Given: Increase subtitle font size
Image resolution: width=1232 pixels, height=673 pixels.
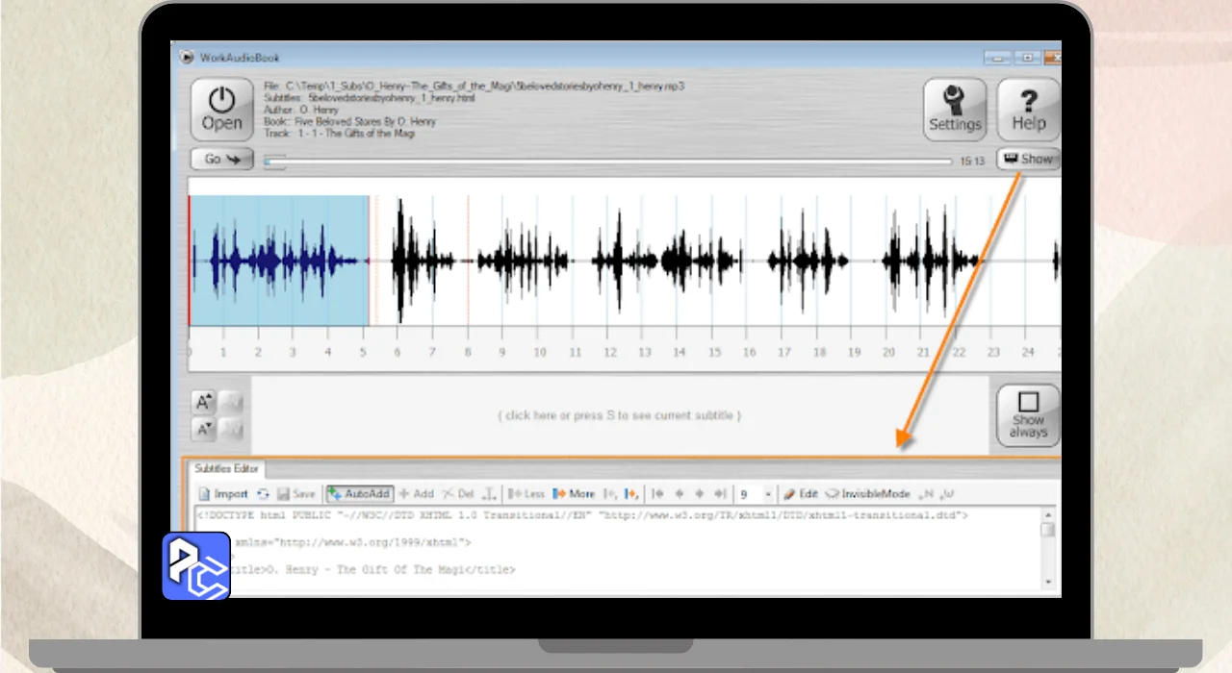Looking at the screenshot, I should [x=204, y=403].
